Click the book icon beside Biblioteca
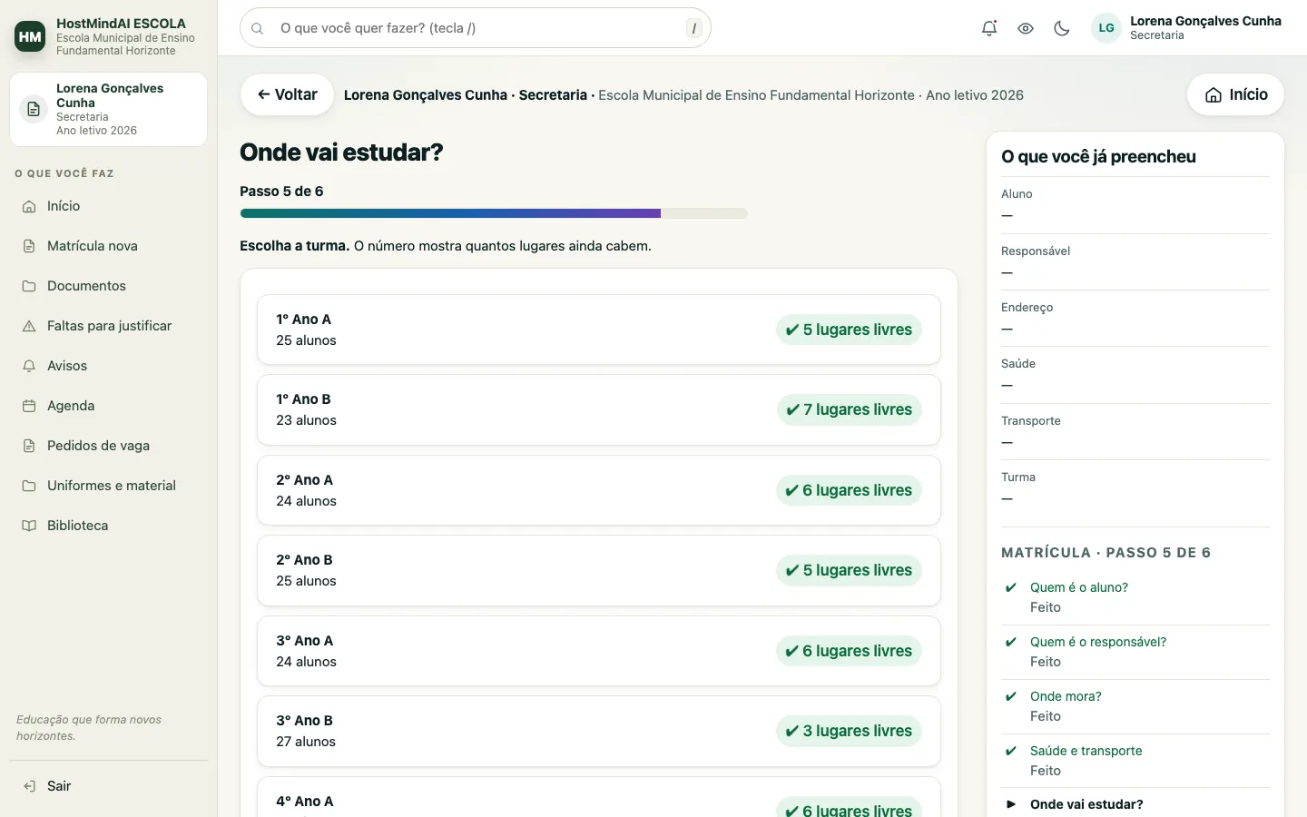This screenshot has width=1307, height=817. (29, 526)
